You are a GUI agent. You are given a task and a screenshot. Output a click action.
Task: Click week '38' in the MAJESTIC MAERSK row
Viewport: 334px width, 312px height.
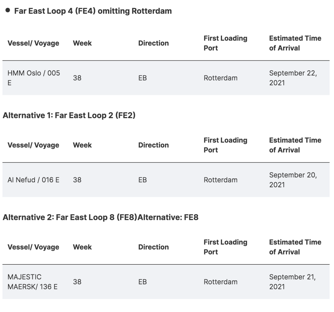[77, 282]
